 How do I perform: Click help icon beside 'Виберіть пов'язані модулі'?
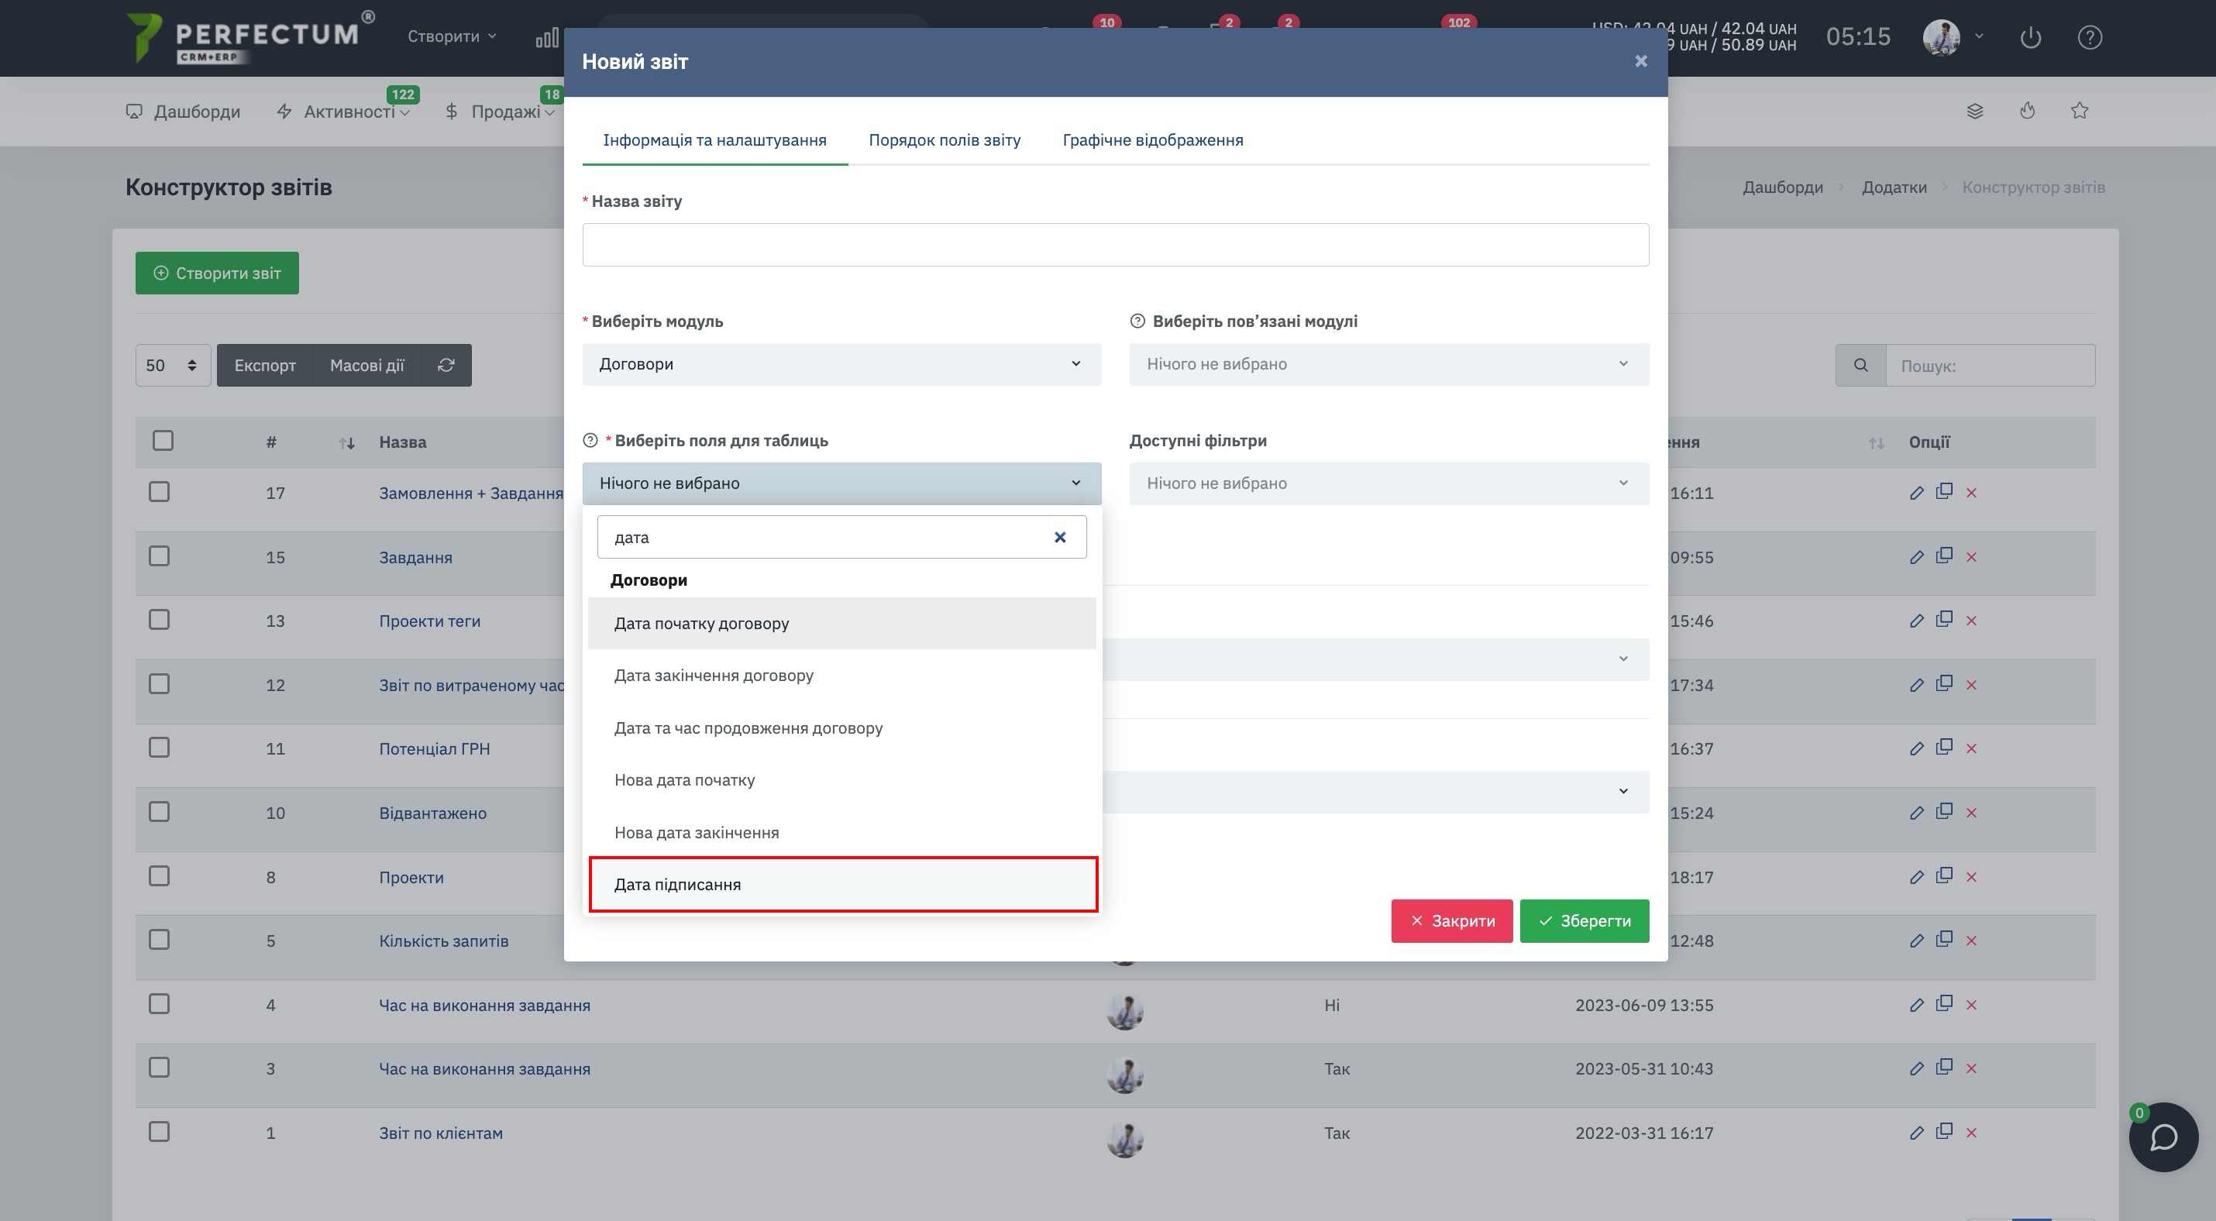[x=1137, y=322]
